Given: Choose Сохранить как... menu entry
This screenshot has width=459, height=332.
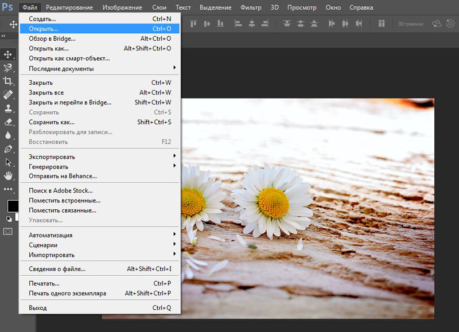Looking at the screenshot, I should (52, 122).
